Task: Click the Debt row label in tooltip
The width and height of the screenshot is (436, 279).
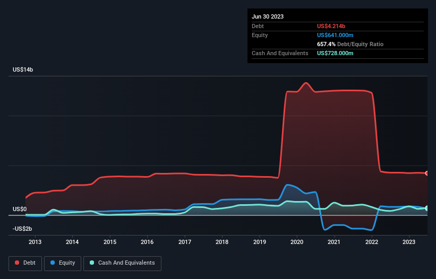Action: coord(258,26)
